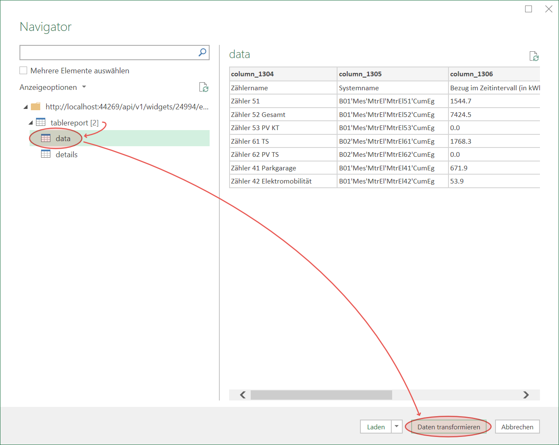Click the Bezug im Zeitintervall cell
This screenshot has width=559, height=445.
494,88
